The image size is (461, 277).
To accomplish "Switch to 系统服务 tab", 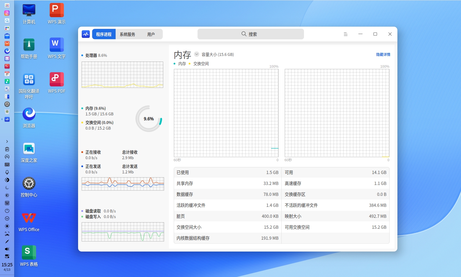I will [x=127, y=34].
